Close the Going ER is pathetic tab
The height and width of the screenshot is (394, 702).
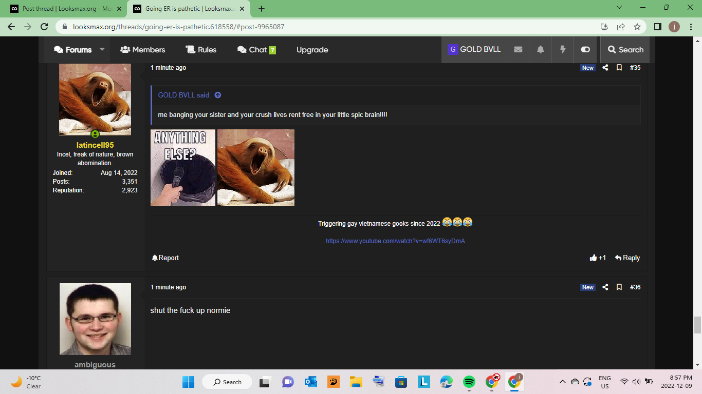coord(242,9)
